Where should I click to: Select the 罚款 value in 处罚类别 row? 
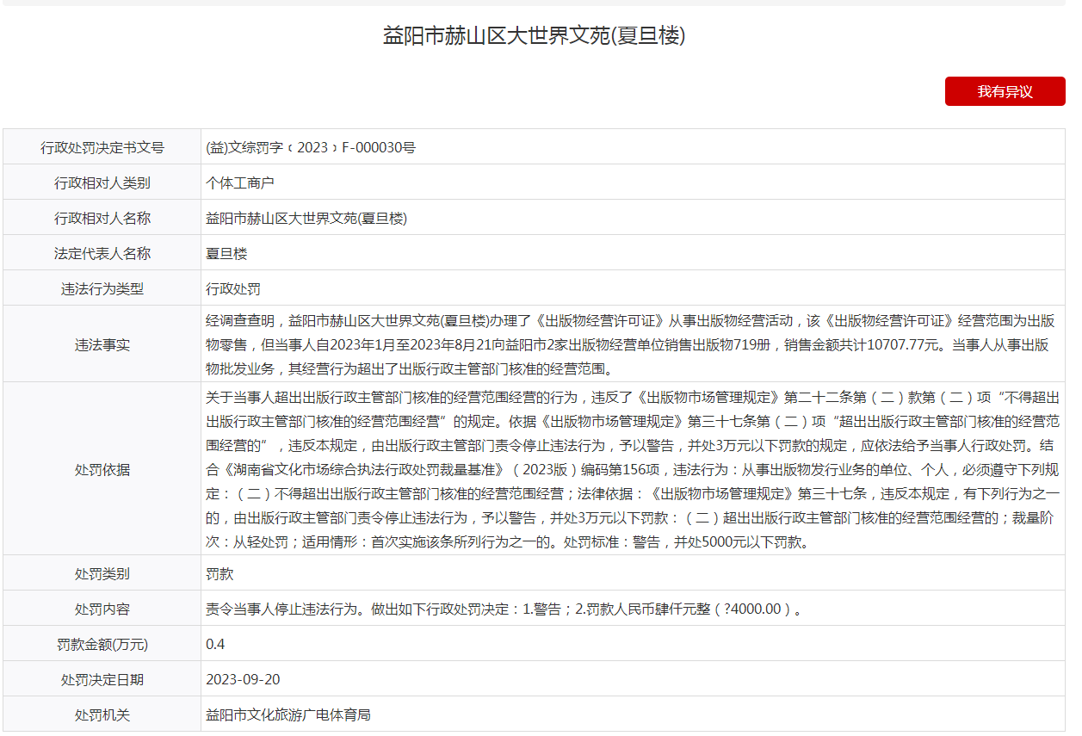coord(219,573)
